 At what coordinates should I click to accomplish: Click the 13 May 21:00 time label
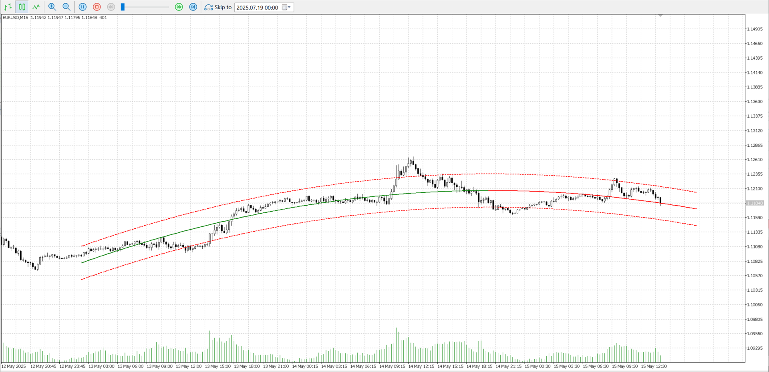(x=276, y=366)
